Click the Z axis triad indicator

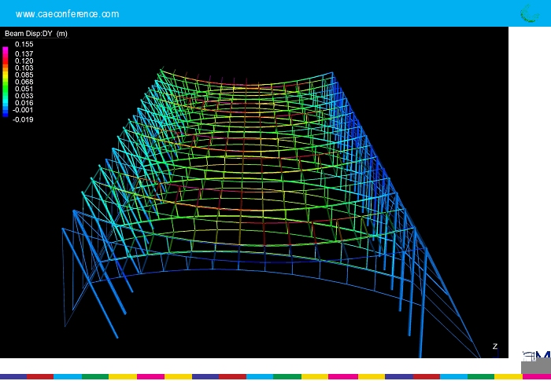[x=495, y=347]
